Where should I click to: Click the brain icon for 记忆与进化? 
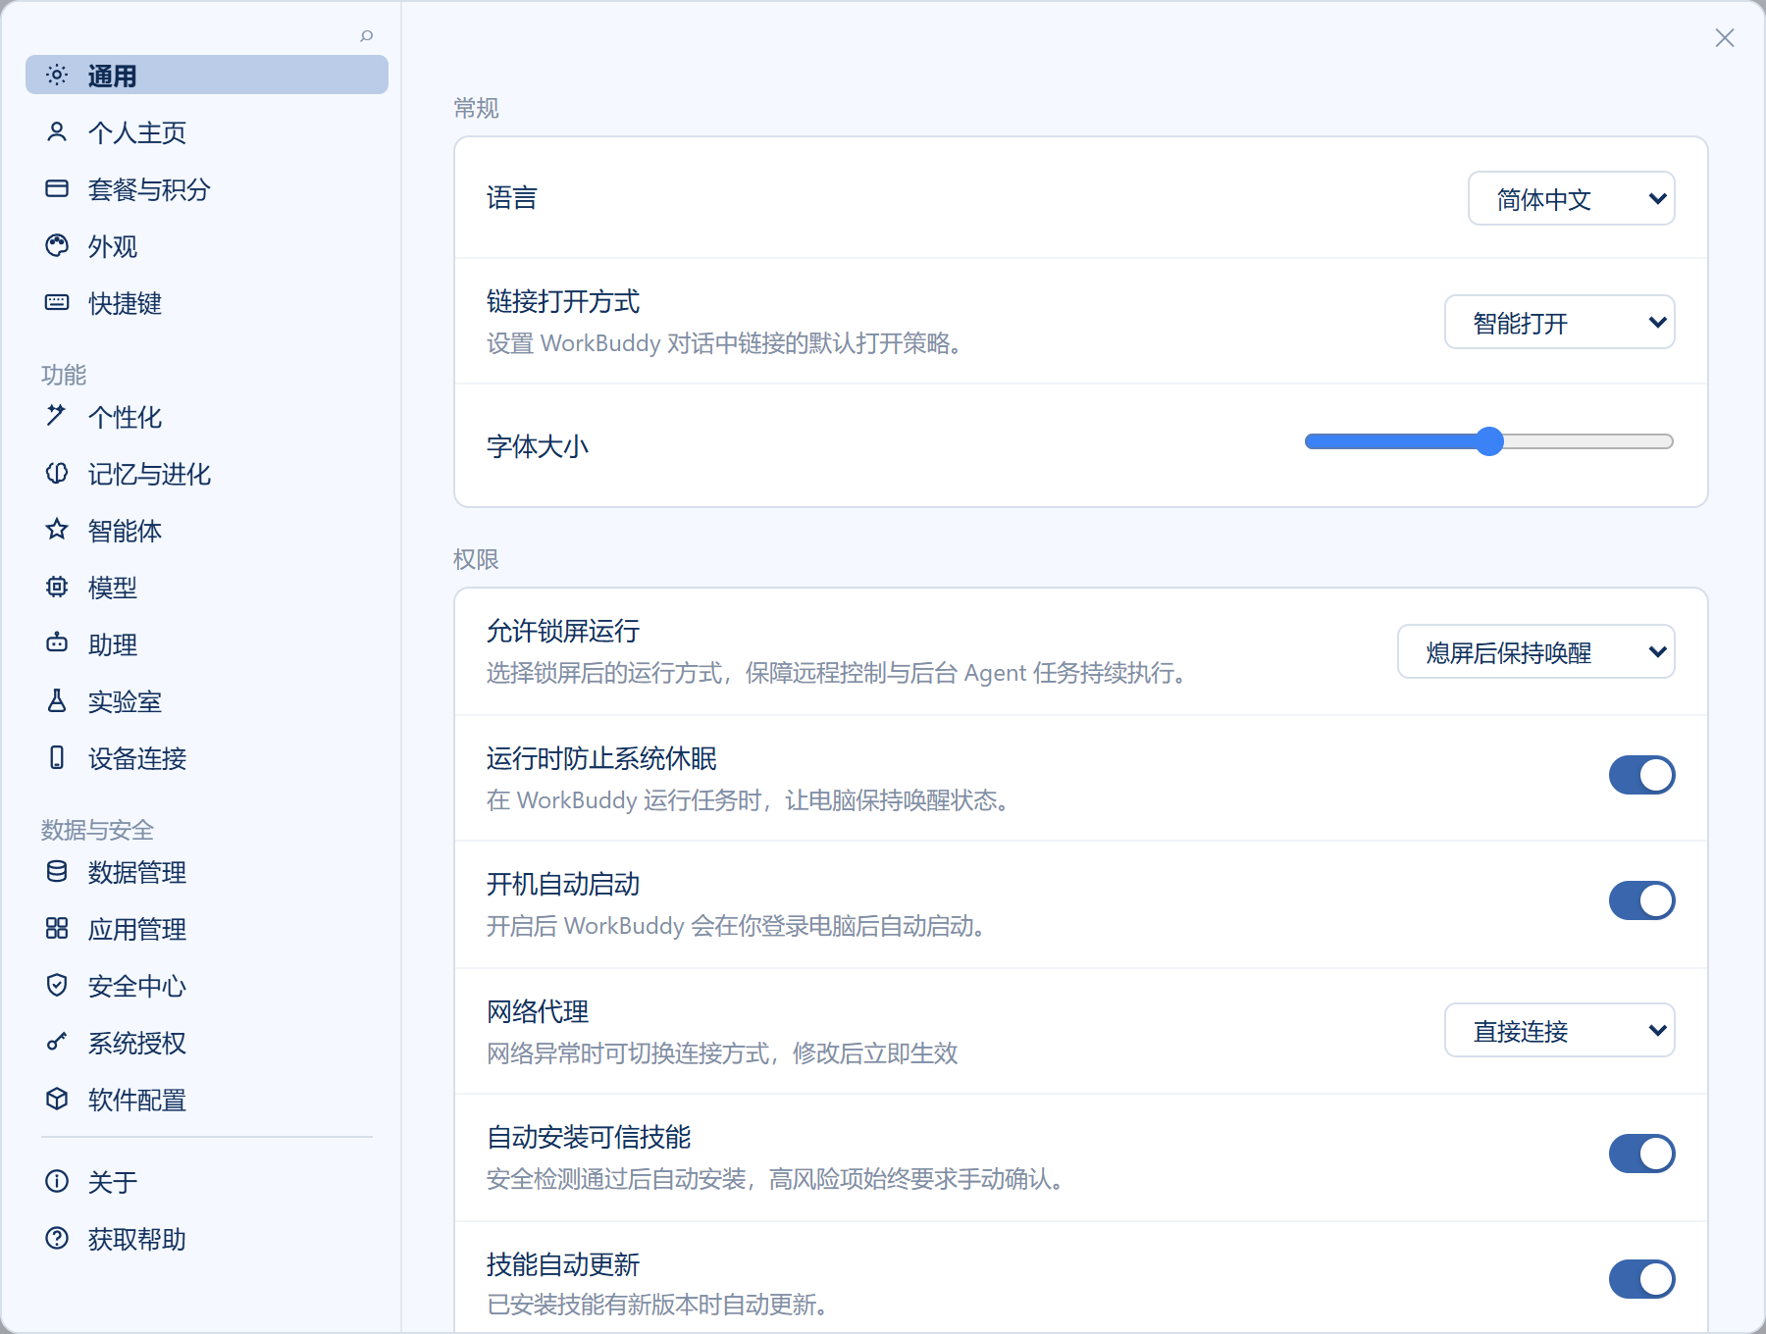57,474
